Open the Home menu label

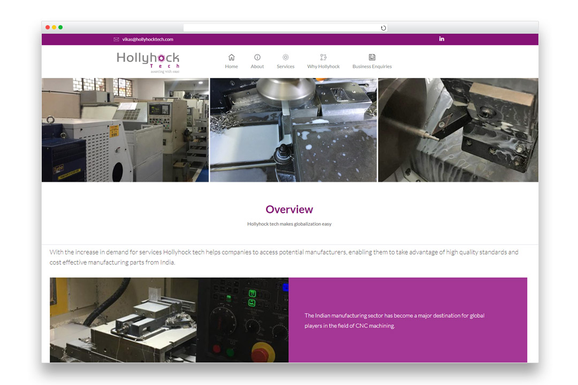(x=232, y=67)
